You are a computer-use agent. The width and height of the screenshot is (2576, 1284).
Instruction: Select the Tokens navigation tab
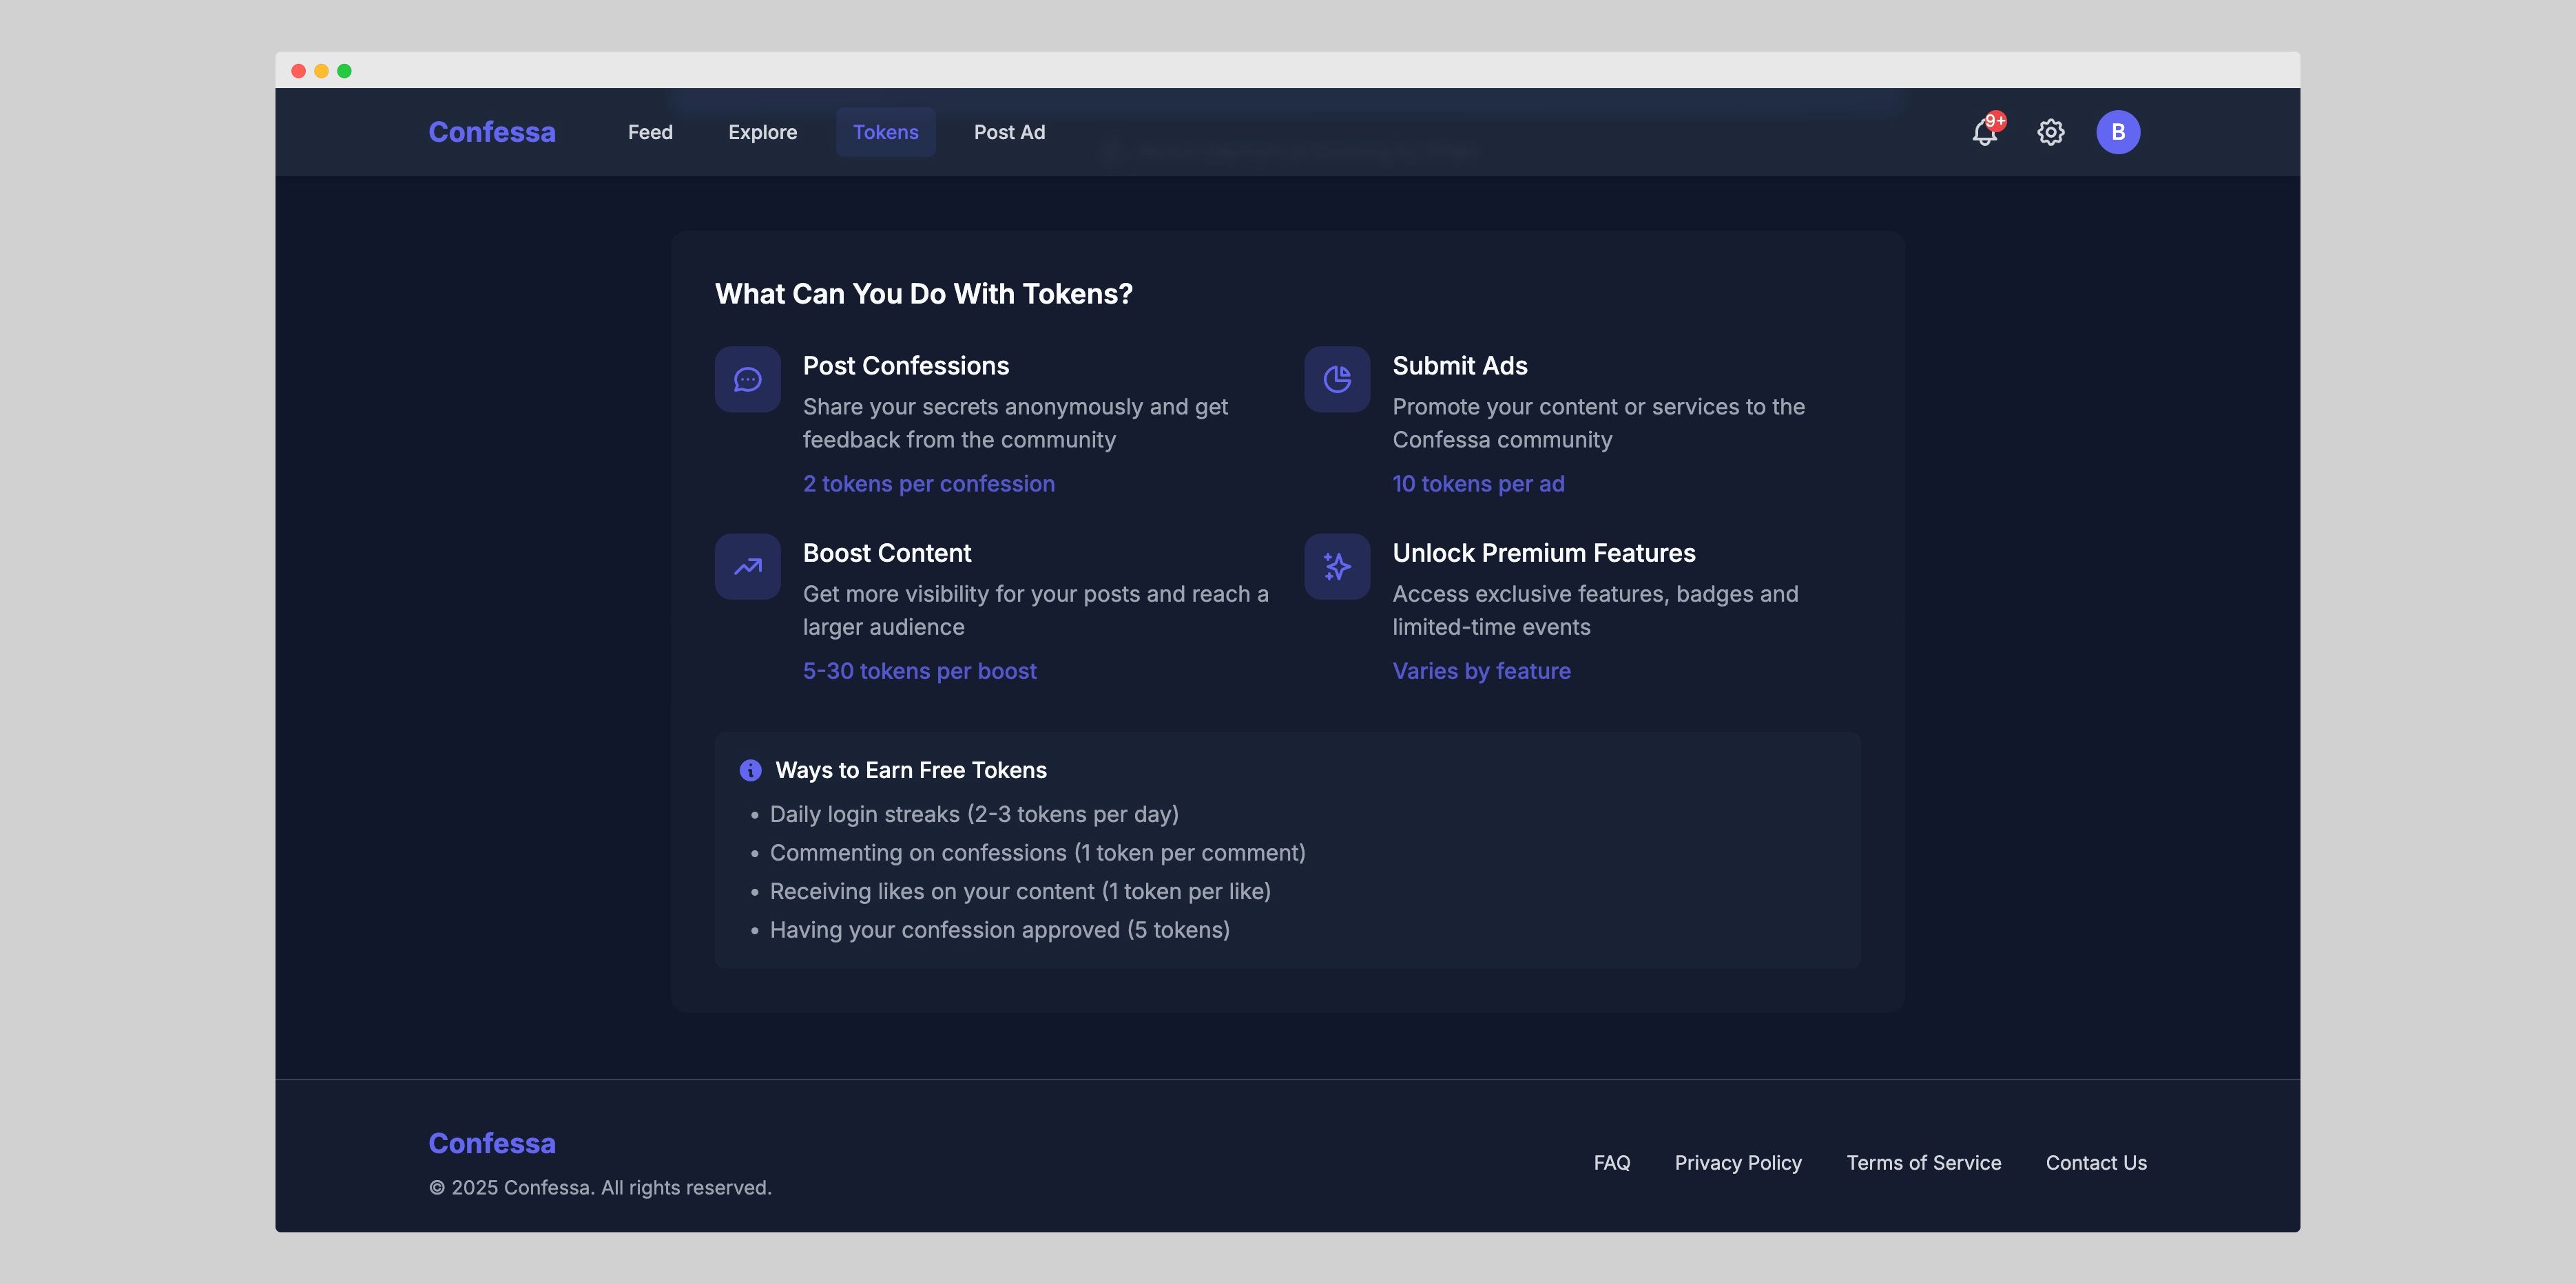pyautogui.click(x=885, y=132)
